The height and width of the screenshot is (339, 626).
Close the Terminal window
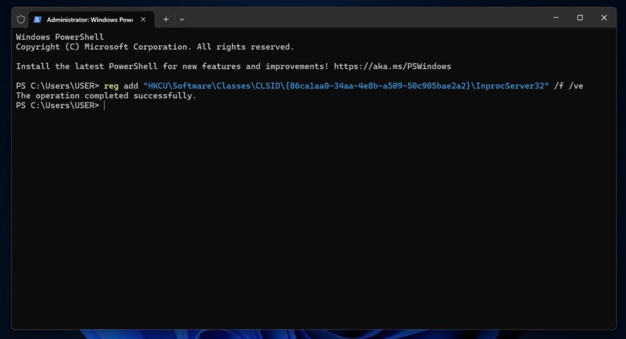(604, 18)
